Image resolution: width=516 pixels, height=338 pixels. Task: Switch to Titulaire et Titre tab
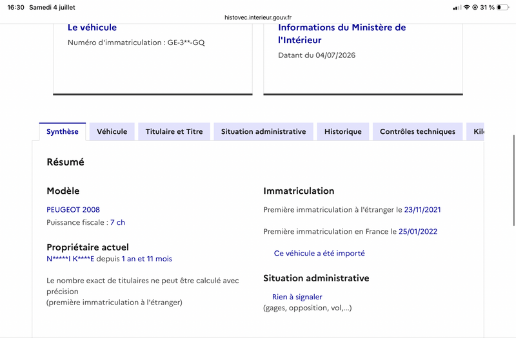174,132
